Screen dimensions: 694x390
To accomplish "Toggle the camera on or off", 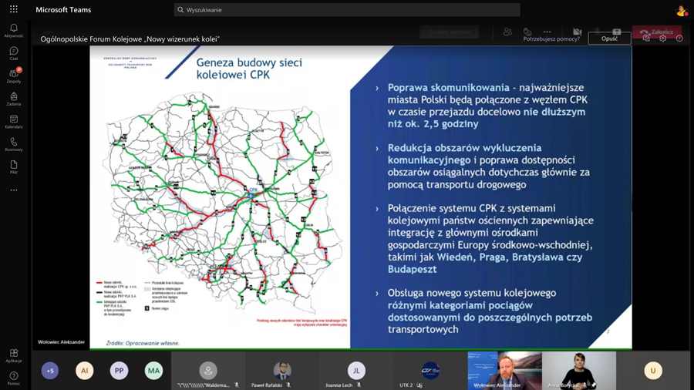I will click(577, 32).
